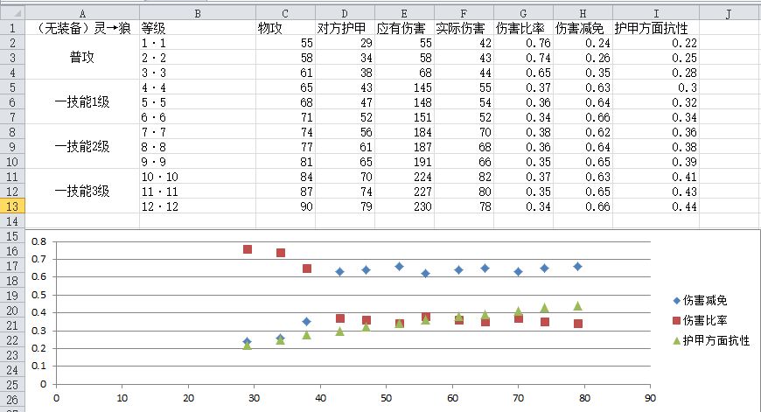Viewport: 761px width, 412px height.
Task: Select row 1 header
Action: pos(12,28)
